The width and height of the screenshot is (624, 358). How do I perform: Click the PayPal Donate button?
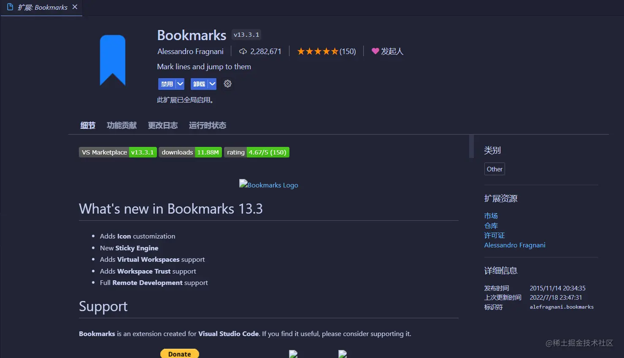coord(180,354)
